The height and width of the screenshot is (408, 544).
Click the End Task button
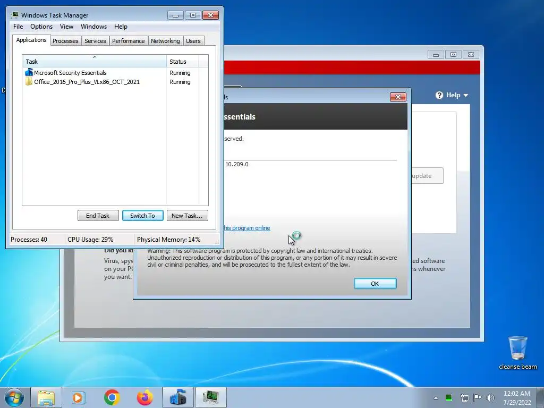coord(98,216)
